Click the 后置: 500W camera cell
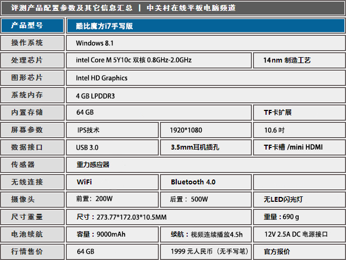Screen dimensions: 346x260 click(x=206, y=200)
